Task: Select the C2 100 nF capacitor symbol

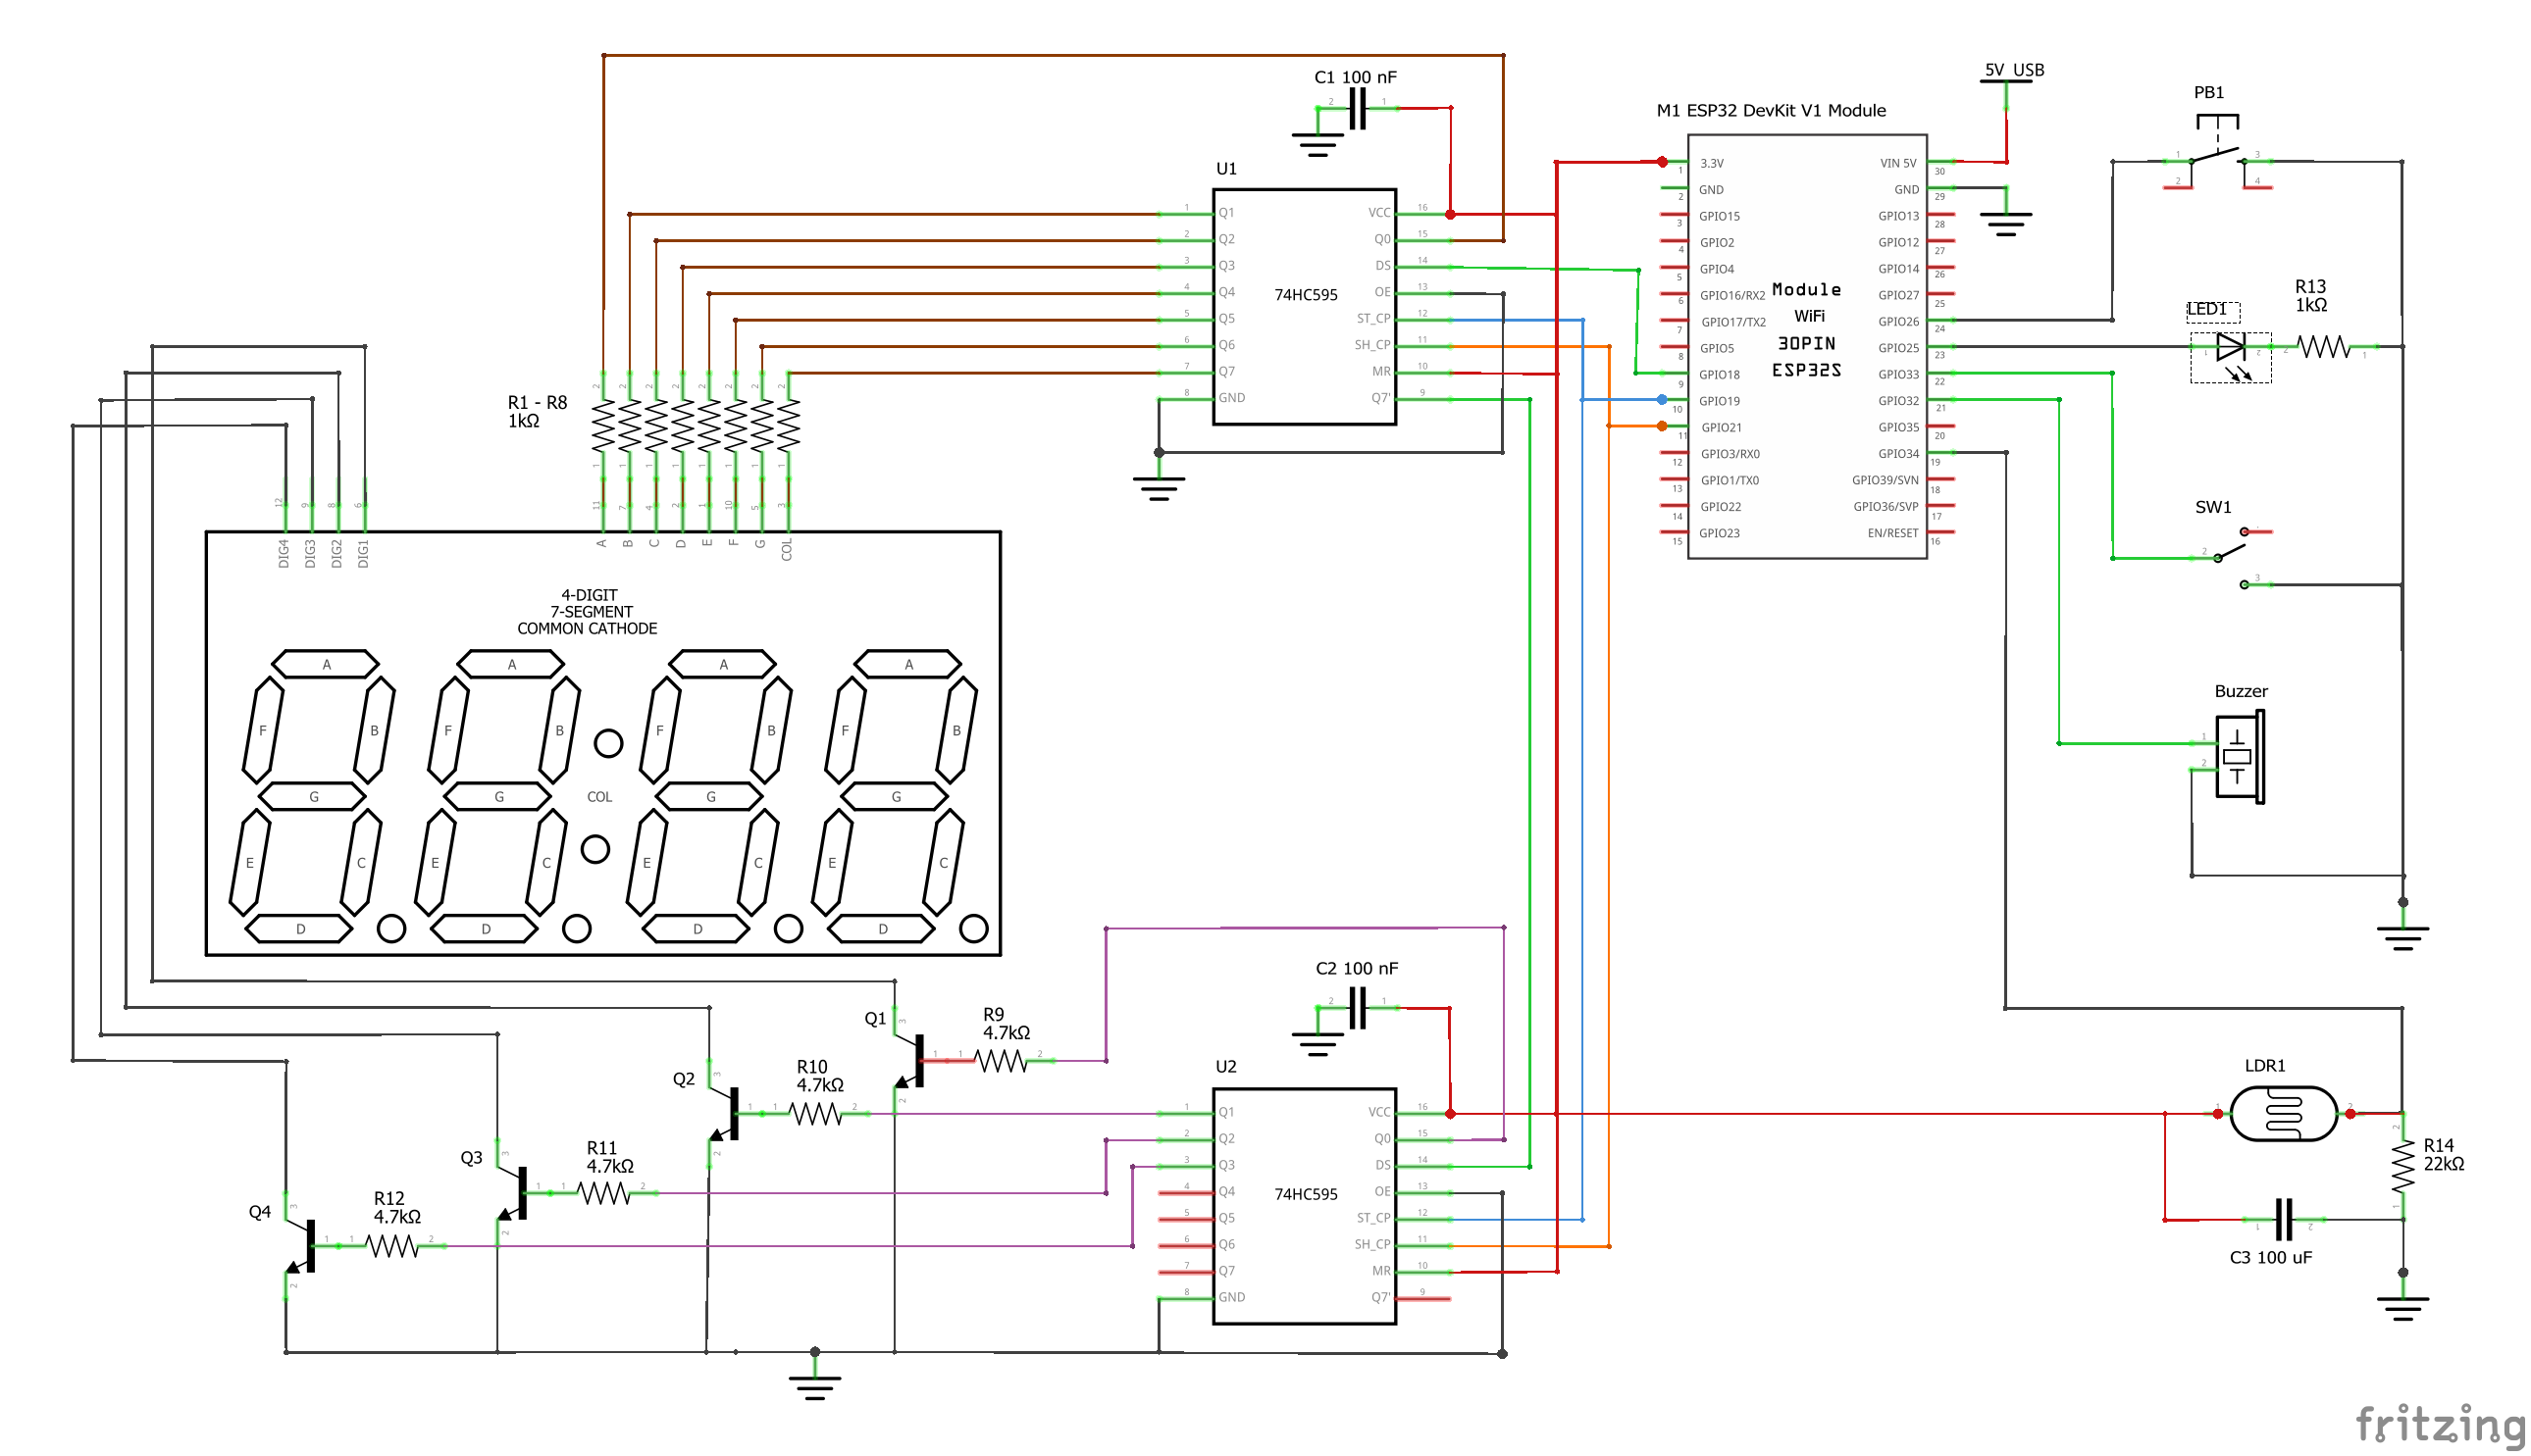Action: click(1358, 1008)
